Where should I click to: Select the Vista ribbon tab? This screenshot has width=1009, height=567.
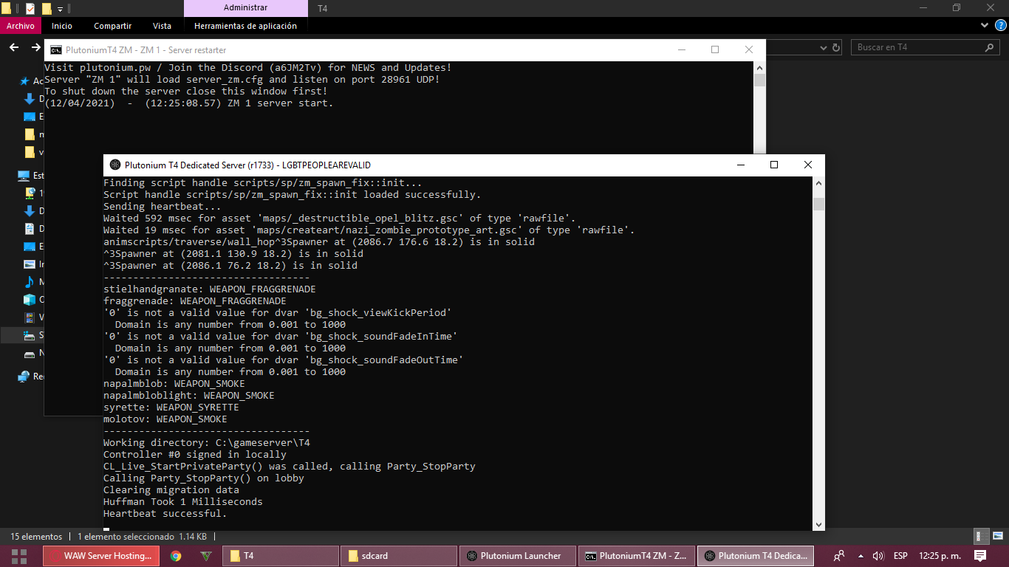[162, 26]
